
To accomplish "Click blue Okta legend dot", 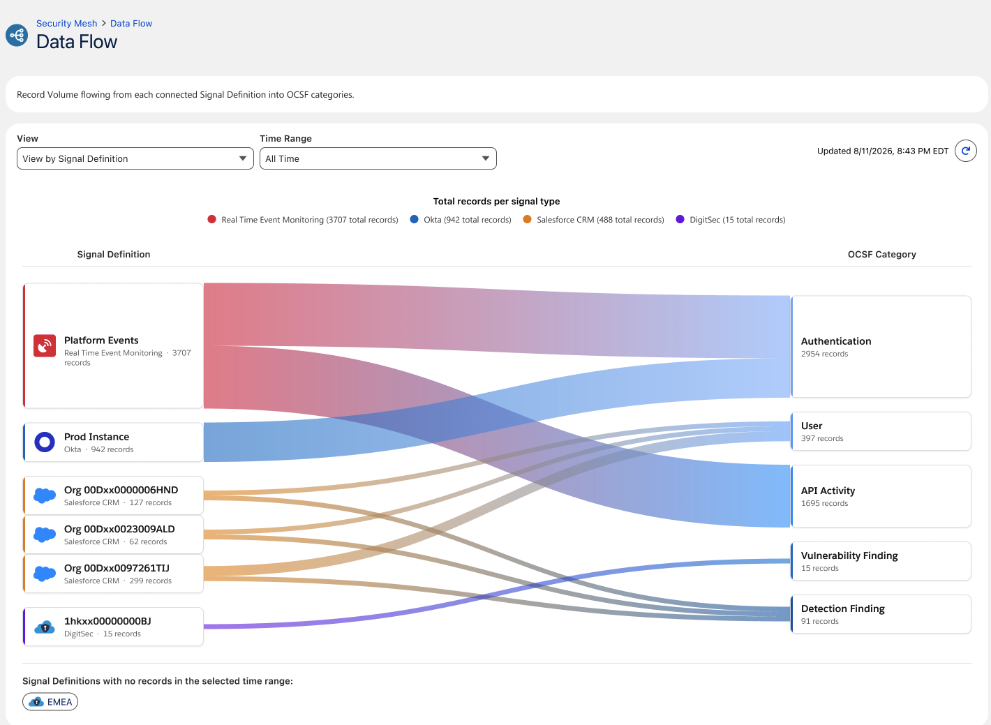I will 414,219.
